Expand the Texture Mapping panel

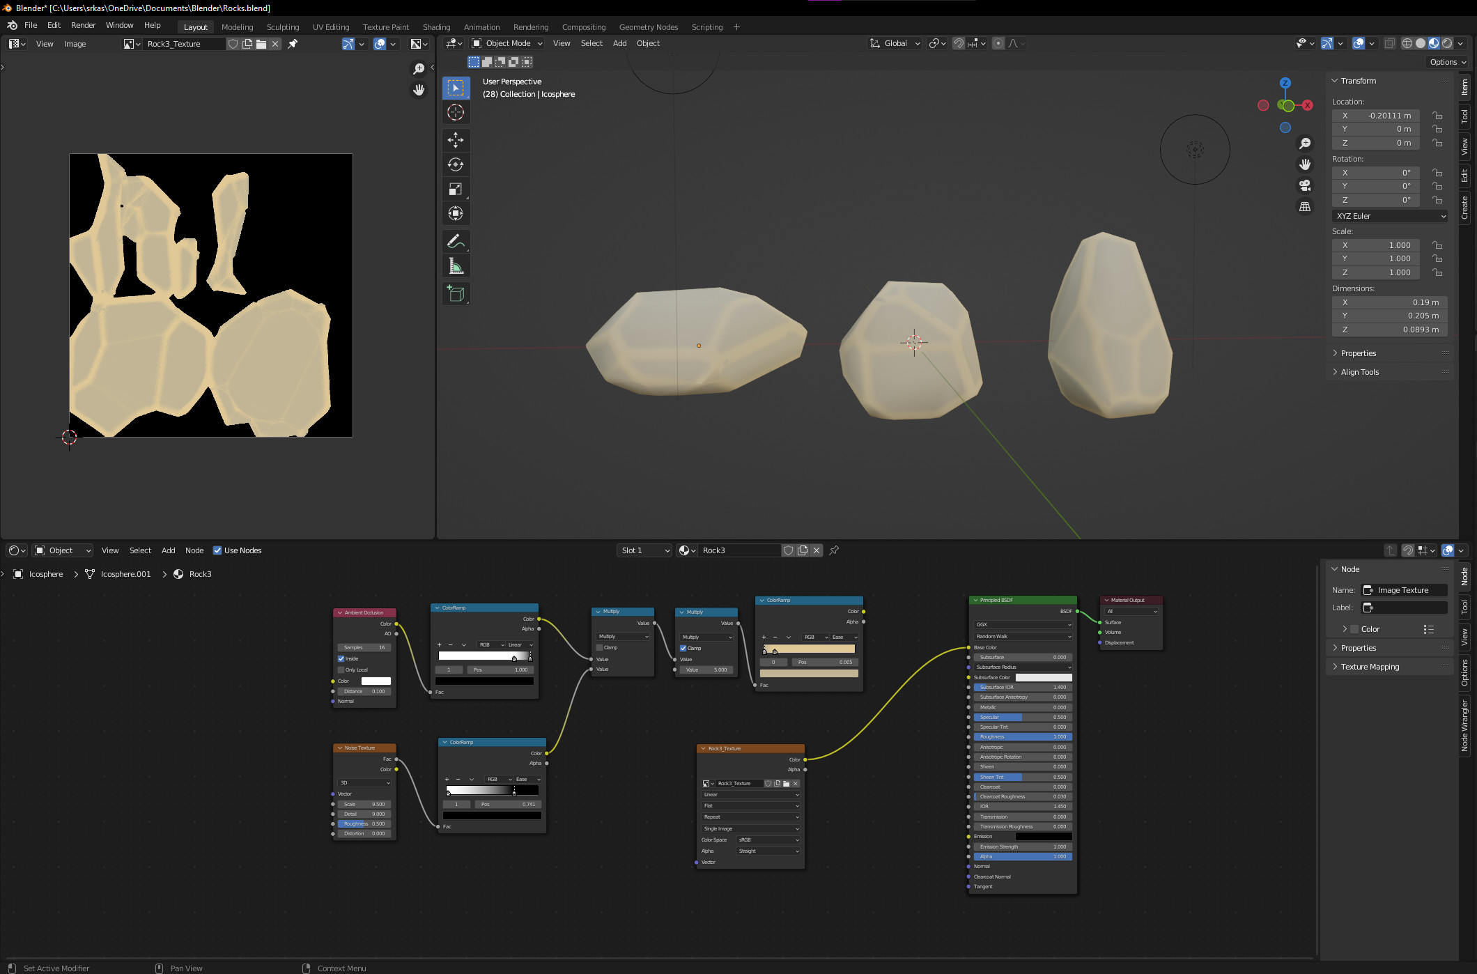[1370, 667]
